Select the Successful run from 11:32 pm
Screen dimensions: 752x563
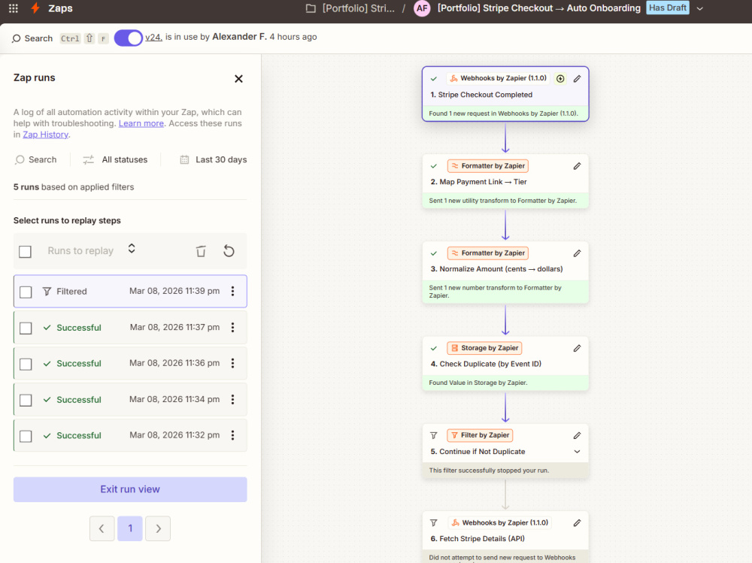pyautogui.click(x=130, y=435)
